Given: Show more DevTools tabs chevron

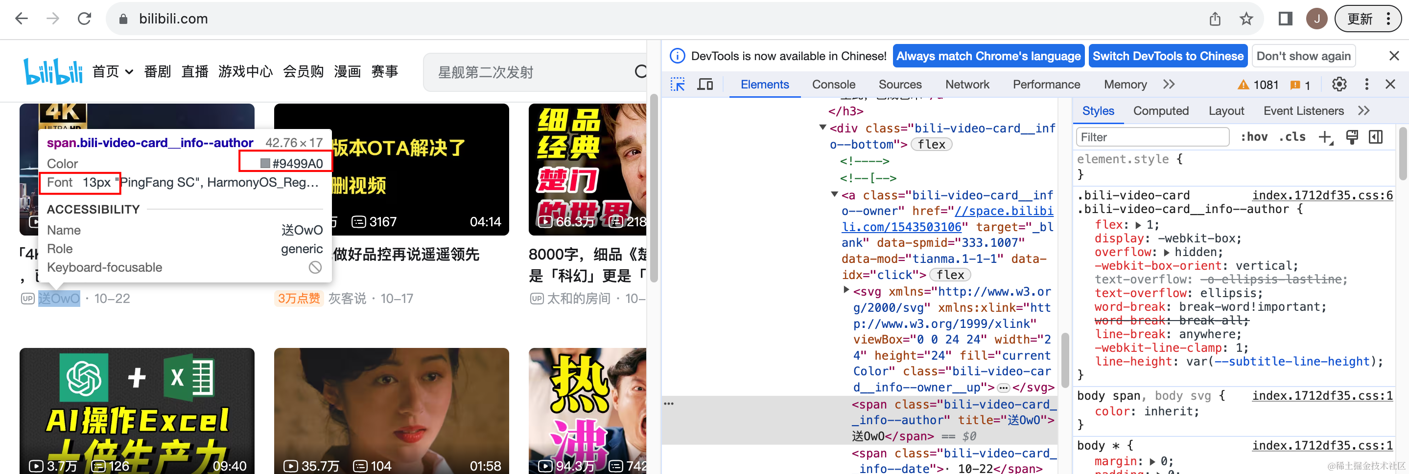Looking at the screenshot, I should [1169, 85].
